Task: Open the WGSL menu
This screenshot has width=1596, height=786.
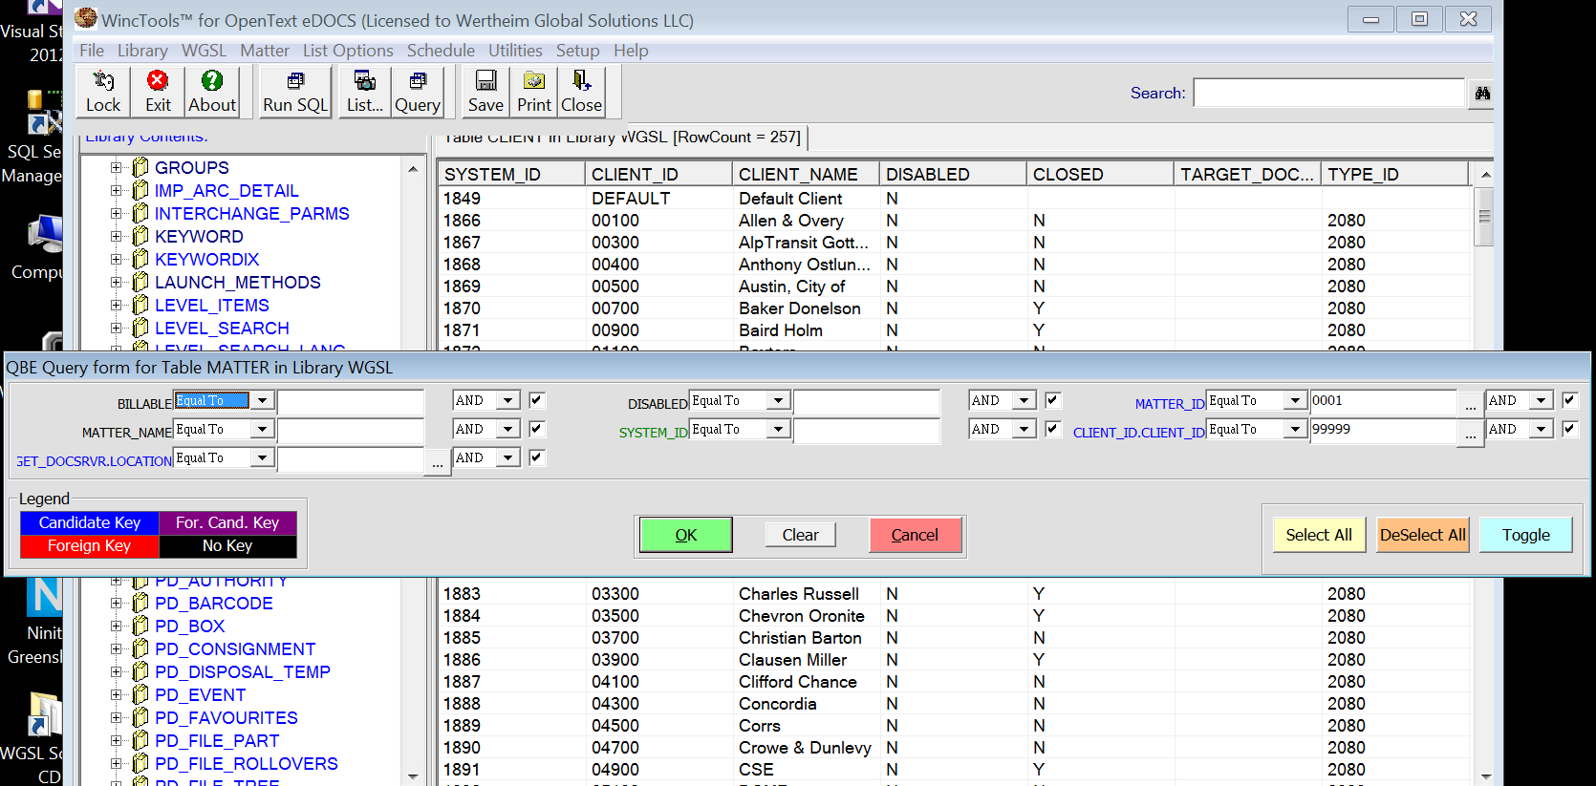Action: click(x=204, y=51)
